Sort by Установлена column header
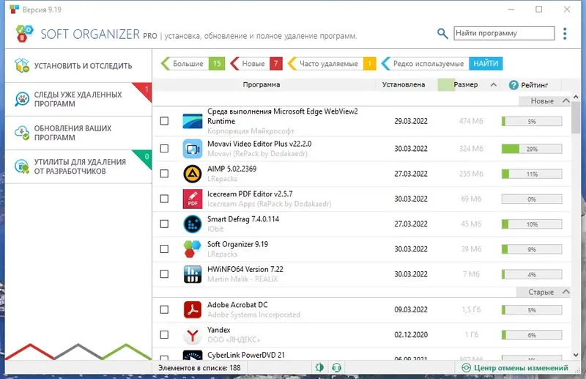This screenshot has height=379, width=586. (404, 84)
